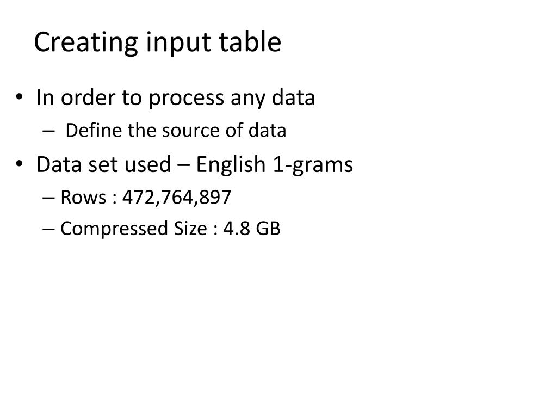The width and height of the screenshot is (557, 418).
Task: Click the word 'process' in first bullet
Action: click(x=186, y=99)
